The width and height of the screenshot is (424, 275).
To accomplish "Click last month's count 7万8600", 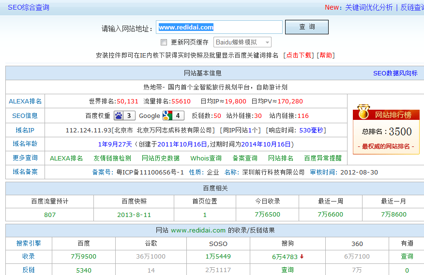I will pos(394,215).
